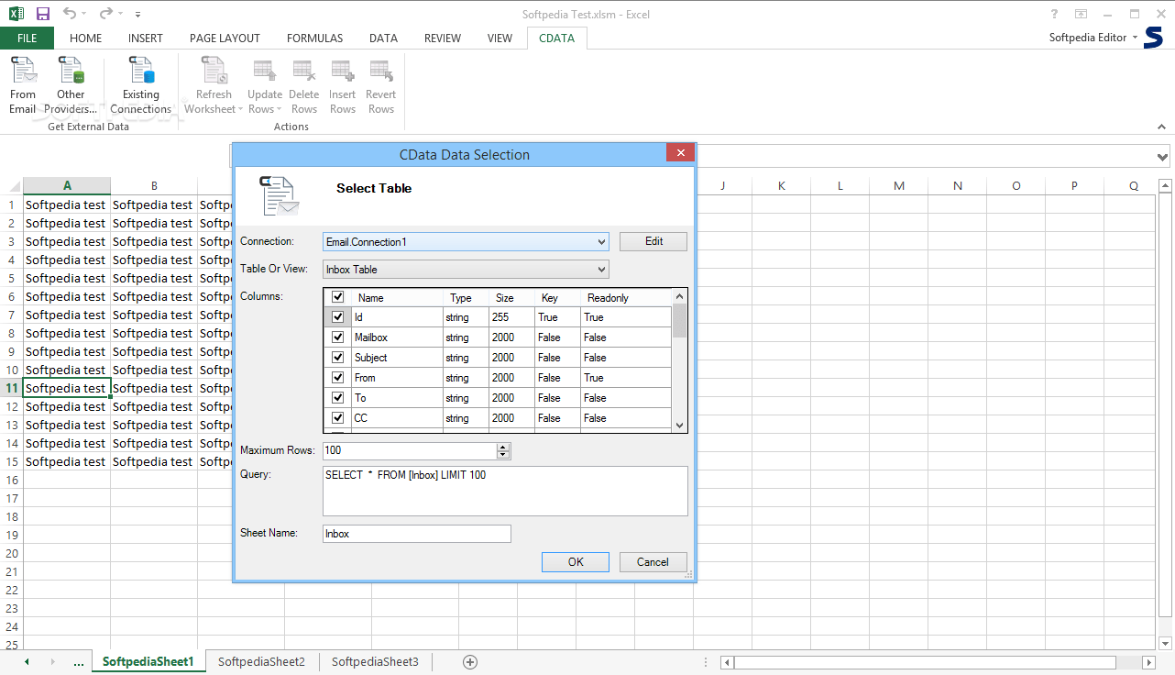The width and height of the screenshot is (1175, 675).
Task: Show hidden sheet tabs via ellipsis
Action: click(x=78, y=661)
